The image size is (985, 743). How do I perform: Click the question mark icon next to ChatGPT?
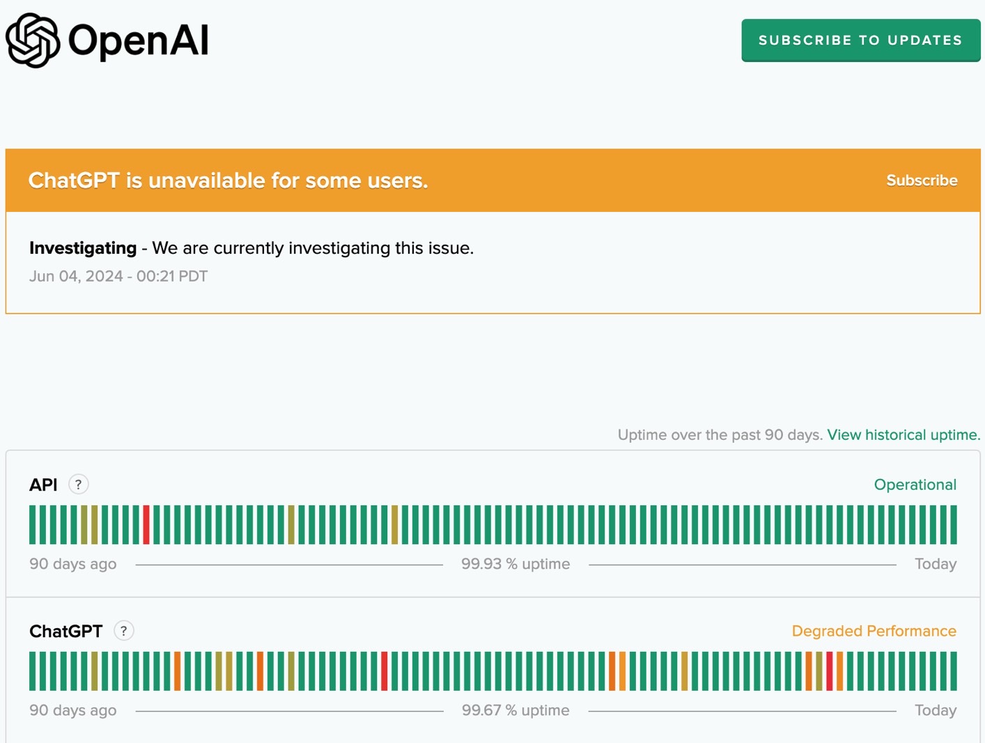[124, 631]
